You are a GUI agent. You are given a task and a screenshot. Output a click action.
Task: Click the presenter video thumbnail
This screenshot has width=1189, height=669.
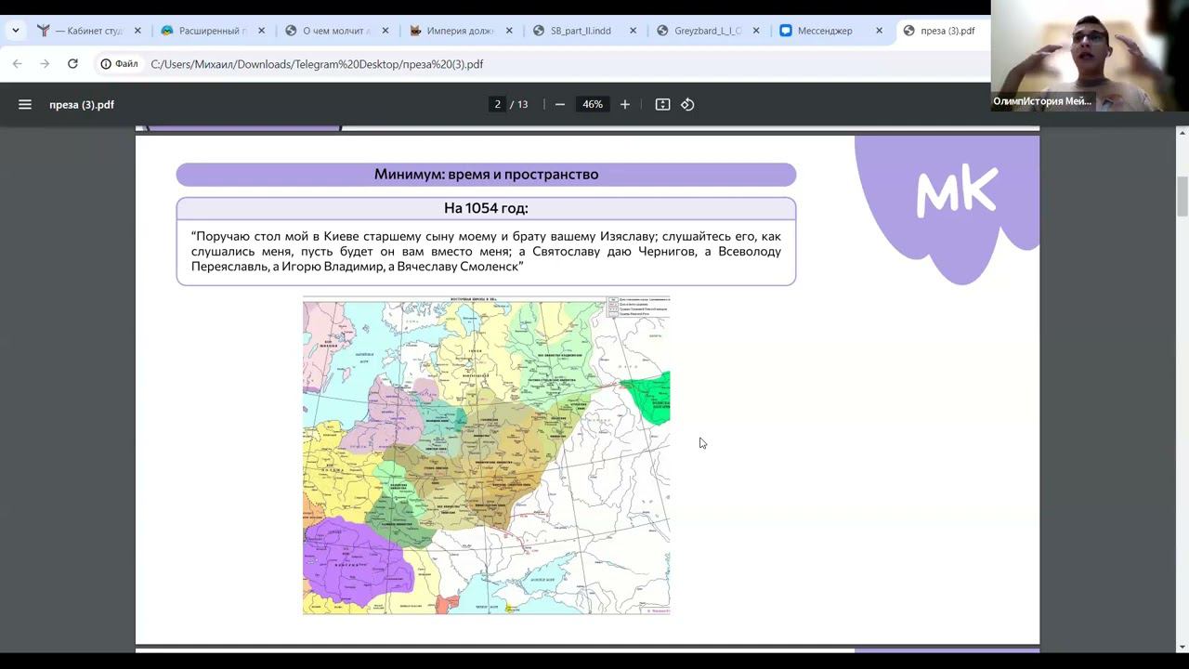1090,56
